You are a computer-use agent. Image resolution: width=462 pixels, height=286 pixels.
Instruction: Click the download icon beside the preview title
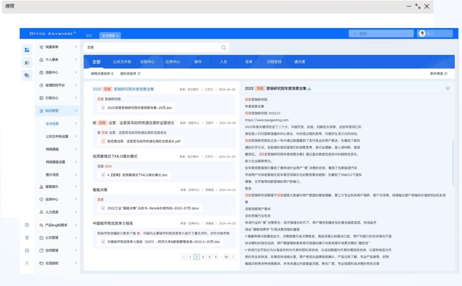pyautogui.click(x=309, y=88)
